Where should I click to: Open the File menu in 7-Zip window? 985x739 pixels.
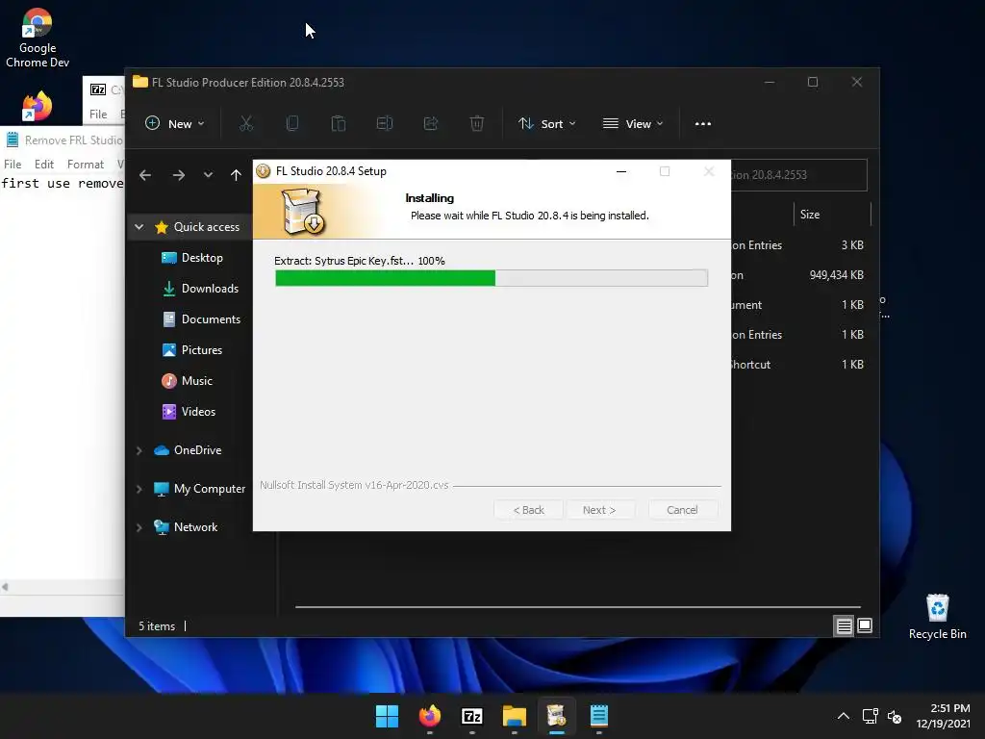tap(98, 115)
